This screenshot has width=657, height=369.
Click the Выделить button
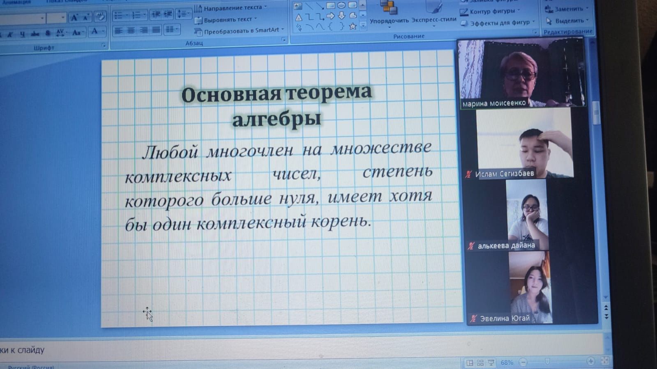567,21
